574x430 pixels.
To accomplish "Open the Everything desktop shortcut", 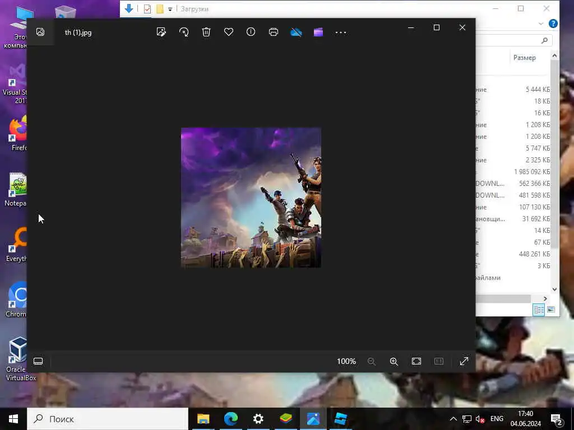I will [x=17, y=244].
